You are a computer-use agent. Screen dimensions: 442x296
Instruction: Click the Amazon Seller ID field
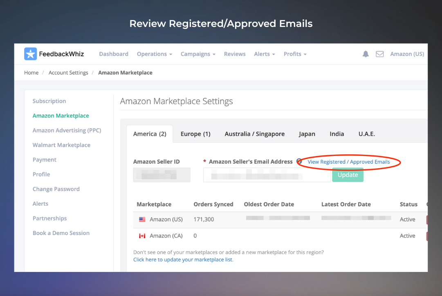click(x=162, y=175)
